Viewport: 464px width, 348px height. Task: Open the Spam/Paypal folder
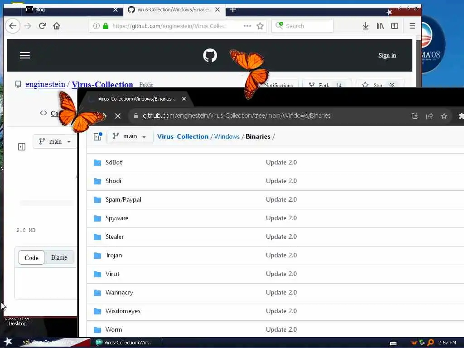click(x=123, y=199)
